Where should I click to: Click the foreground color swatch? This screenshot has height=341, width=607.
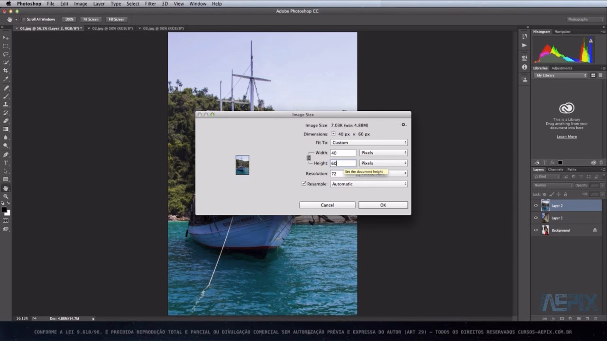pos(4,209)
